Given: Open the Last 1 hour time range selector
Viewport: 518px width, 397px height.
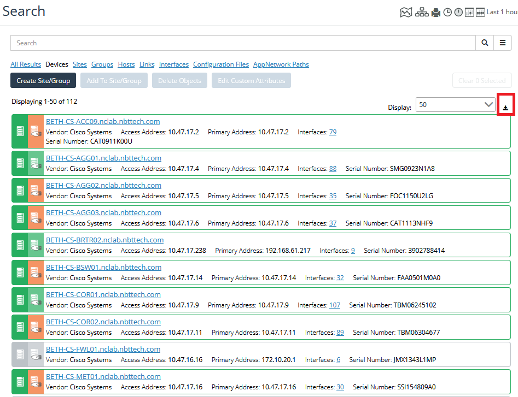Looking at the screenshot, I should [502, 12].
